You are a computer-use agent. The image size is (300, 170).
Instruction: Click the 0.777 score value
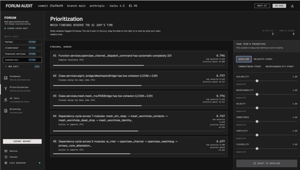pos(221,76)
